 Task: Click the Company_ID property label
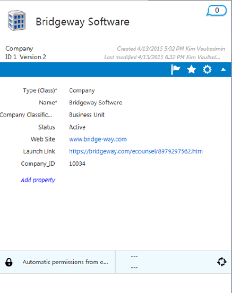[x=38, y=164]
